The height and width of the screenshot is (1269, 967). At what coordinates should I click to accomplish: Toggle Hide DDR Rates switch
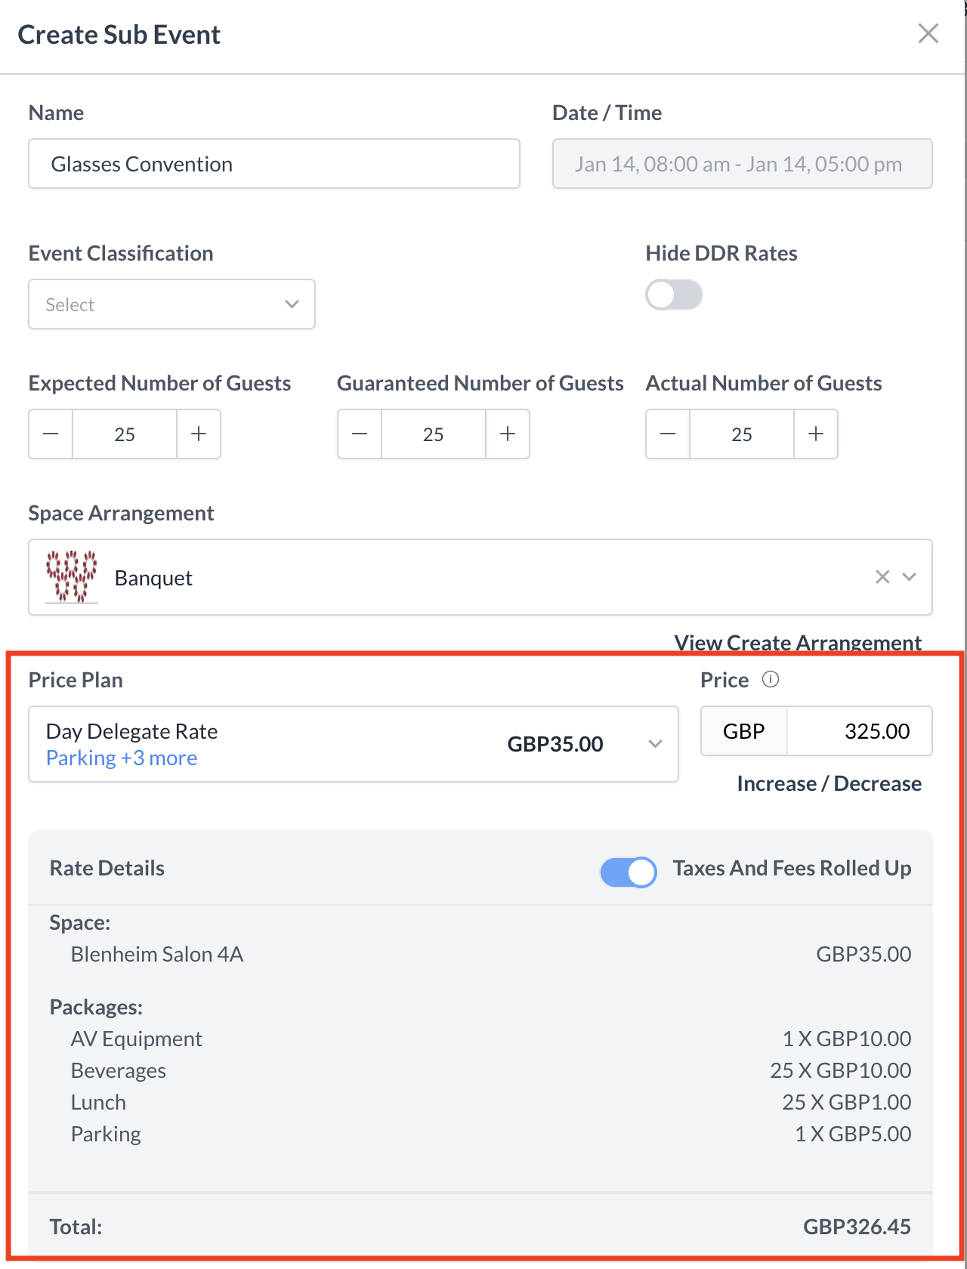[x=674, y=295]
